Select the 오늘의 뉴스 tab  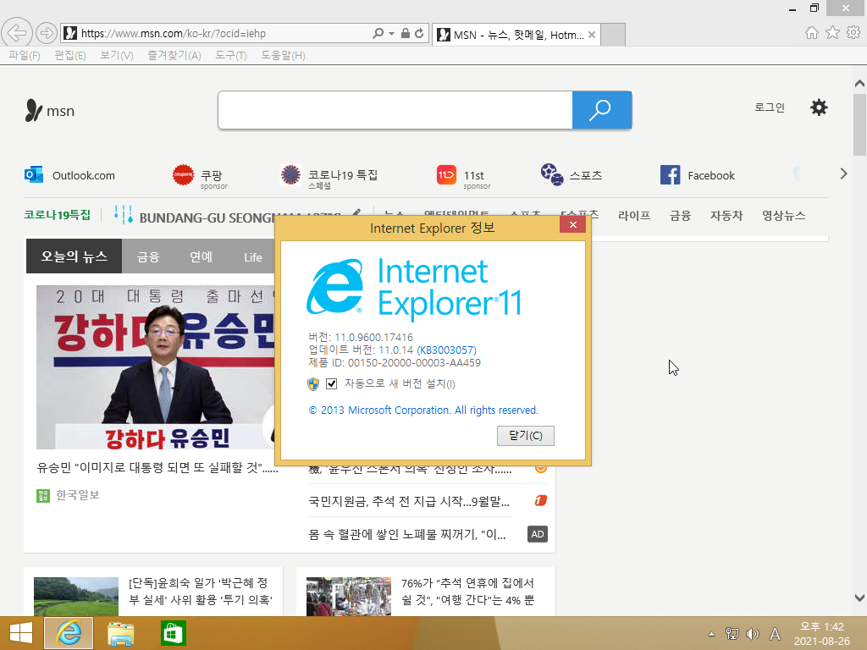pyautogui.click(x=74, y=256)
